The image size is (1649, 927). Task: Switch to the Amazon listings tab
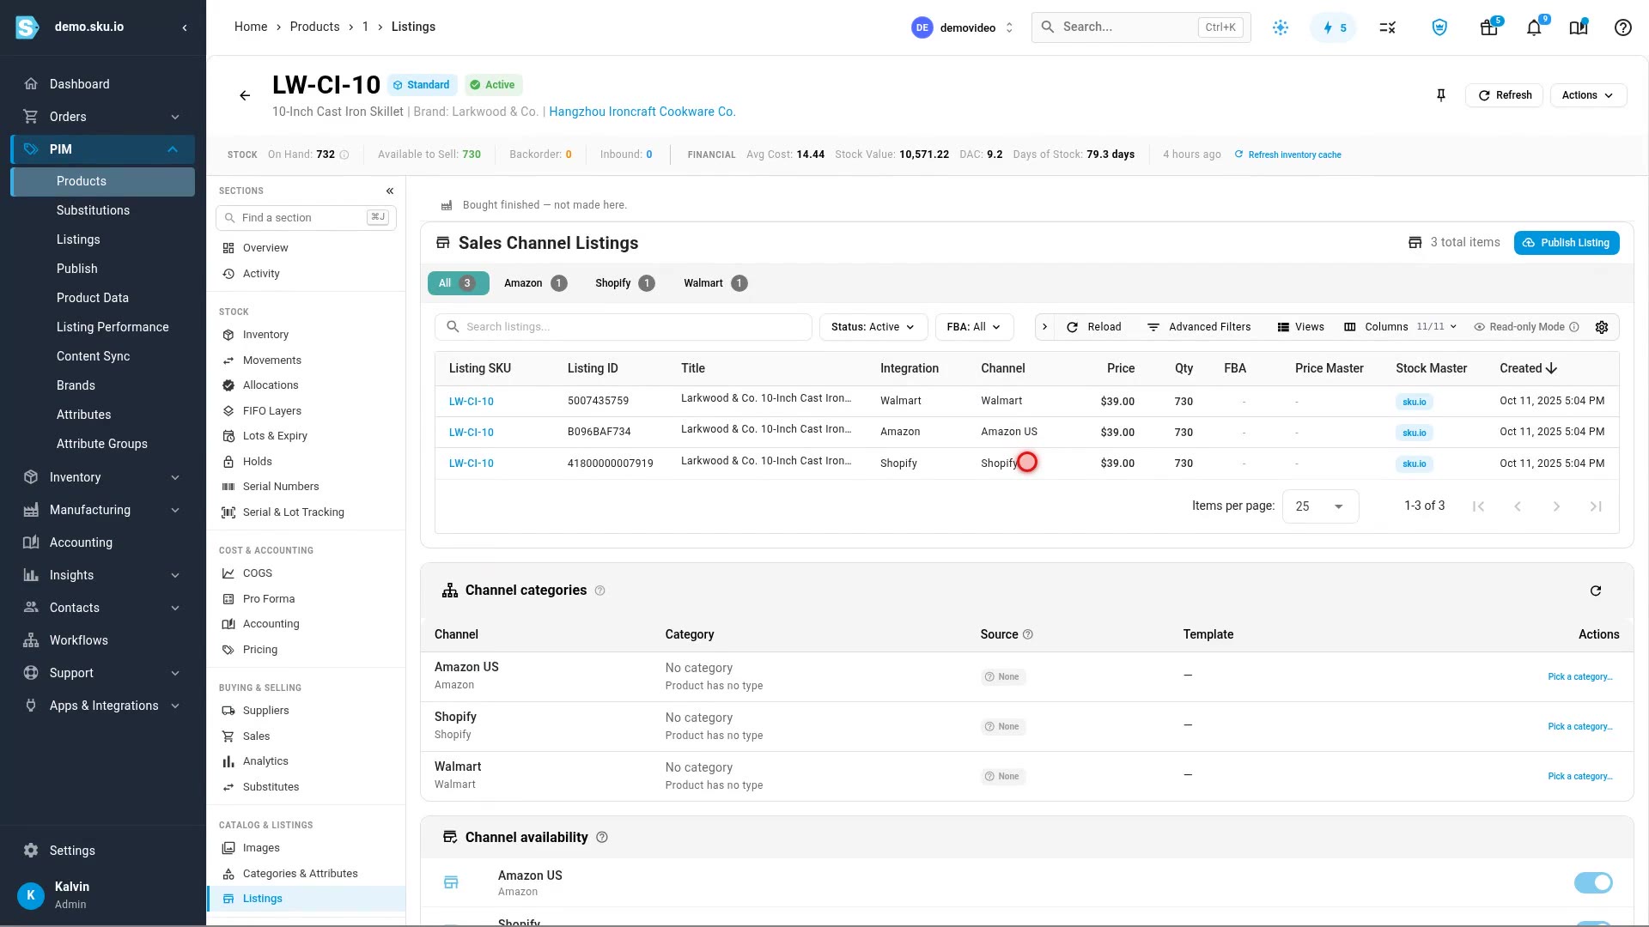click(x=535, y=283)
